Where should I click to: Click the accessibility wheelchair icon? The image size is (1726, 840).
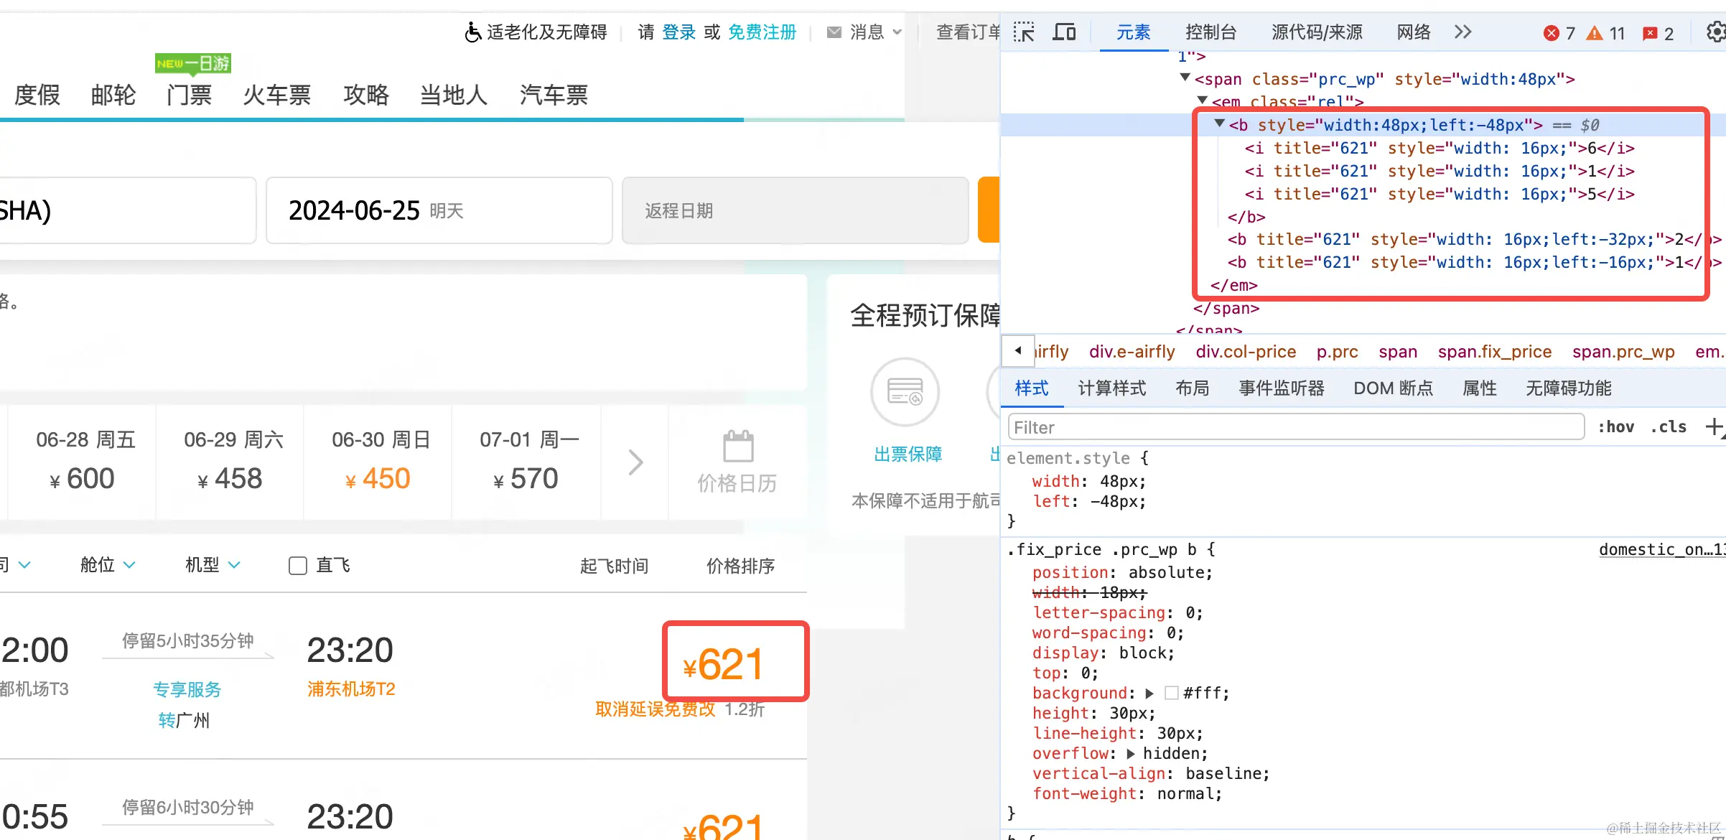click(472, 32)
